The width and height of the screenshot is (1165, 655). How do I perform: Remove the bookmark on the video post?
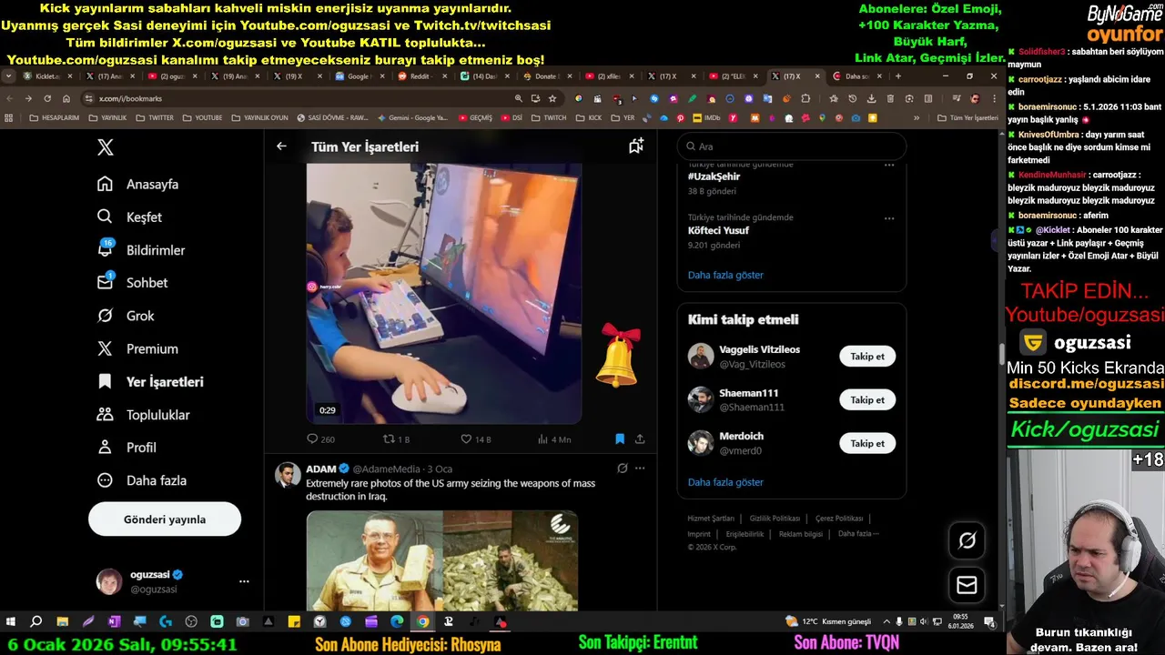pos(620,439)
